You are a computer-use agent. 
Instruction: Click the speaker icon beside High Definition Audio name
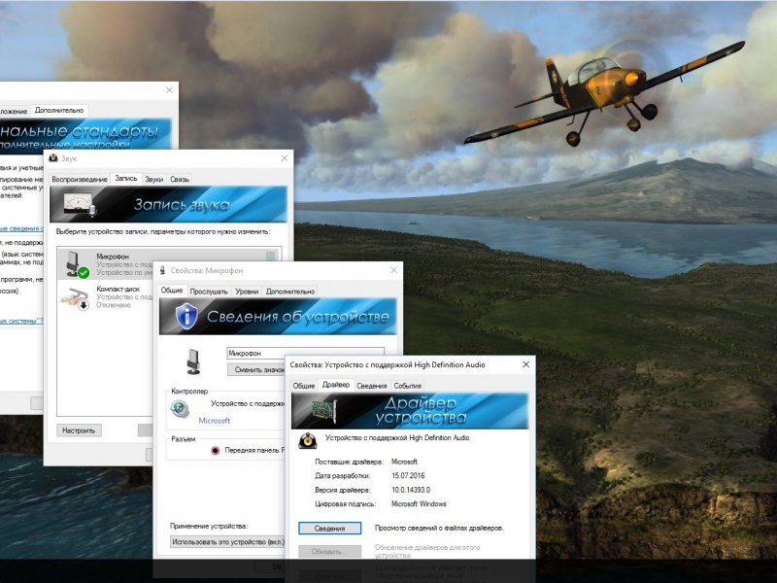point(307,441)
